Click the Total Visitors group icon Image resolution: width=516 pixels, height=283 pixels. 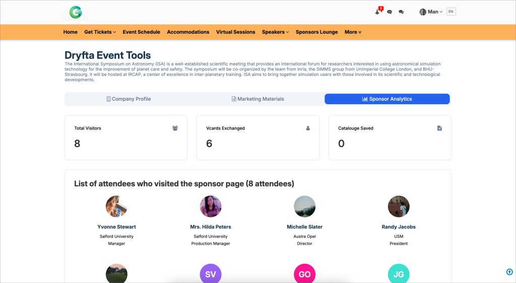coord(175,128)
